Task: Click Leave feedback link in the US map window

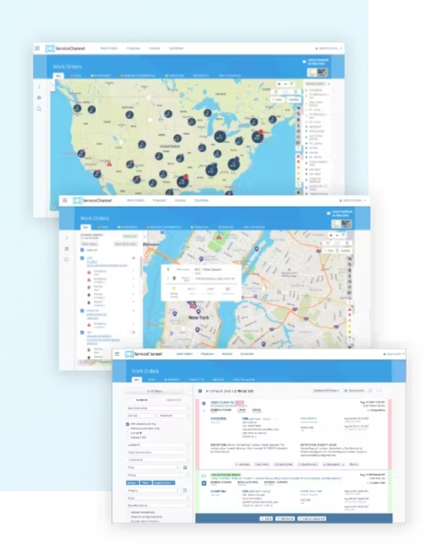Action: point(316,62)
